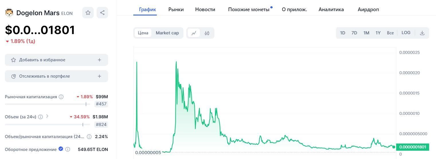
Task: Select the Все time range button
Action: [x=390, y=33]
